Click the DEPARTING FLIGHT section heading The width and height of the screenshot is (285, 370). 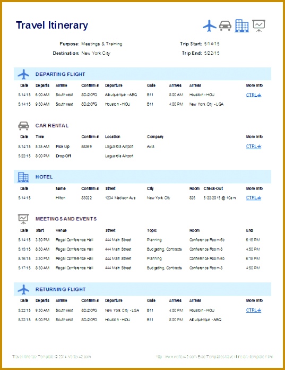(60, 74)
